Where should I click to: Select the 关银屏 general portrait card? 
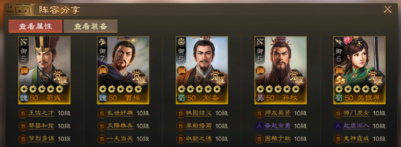tap(359, 70)
